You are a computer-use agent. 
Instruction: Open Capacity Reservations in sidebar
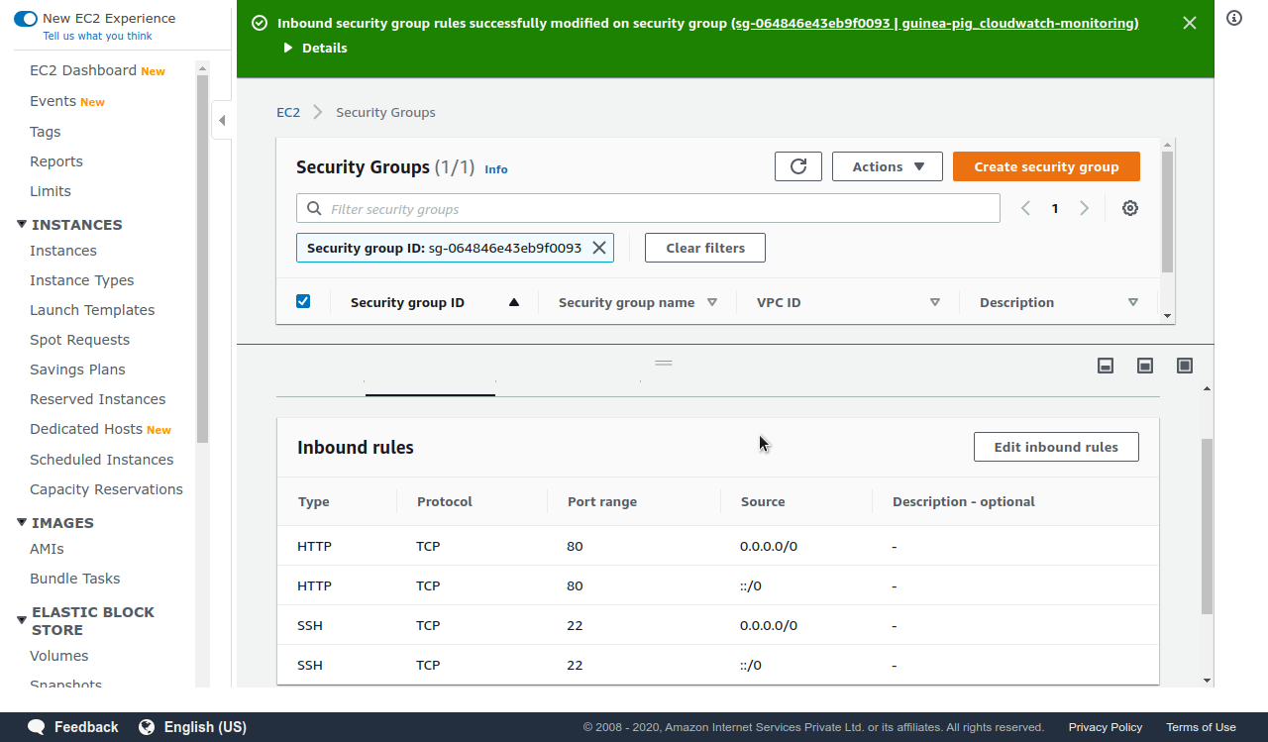[106, 489]
